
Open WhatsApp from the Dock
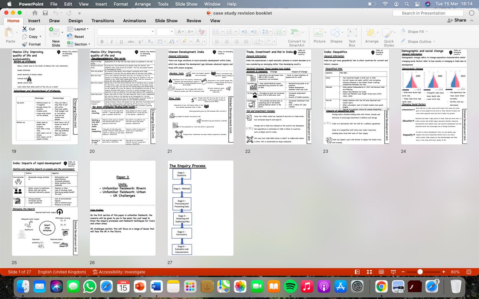90,287
